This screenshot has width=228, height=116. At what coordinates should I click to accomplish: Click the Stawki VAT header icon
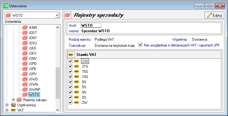tap(71, 55)
